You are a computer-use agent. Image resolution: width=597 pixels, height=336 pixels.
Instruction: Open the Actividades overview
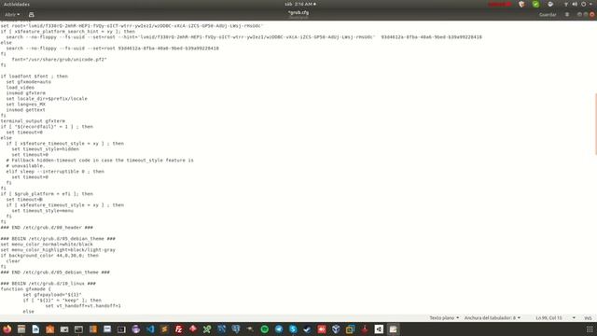(x=17, y=4)
